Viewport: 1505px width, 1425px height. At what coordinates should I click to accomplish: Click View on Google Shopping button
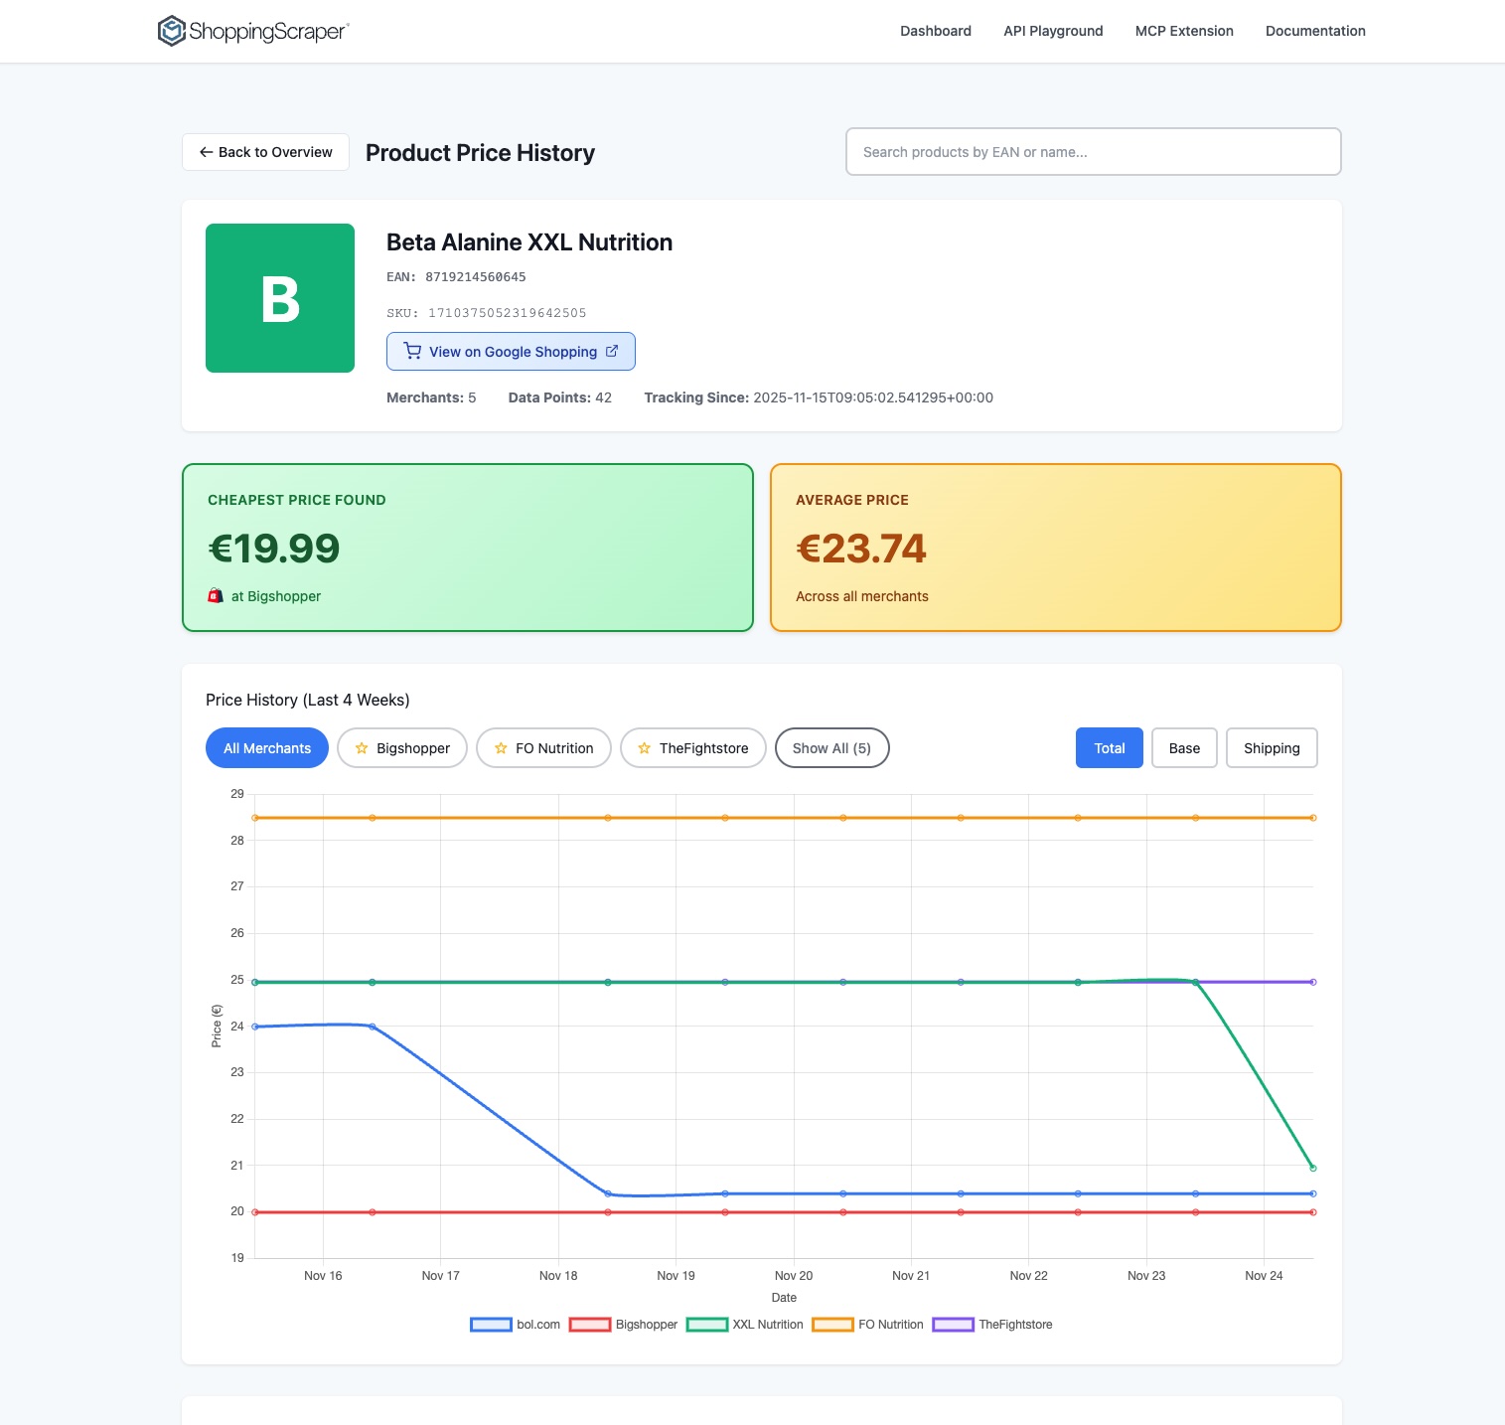[x=511, y=351]
